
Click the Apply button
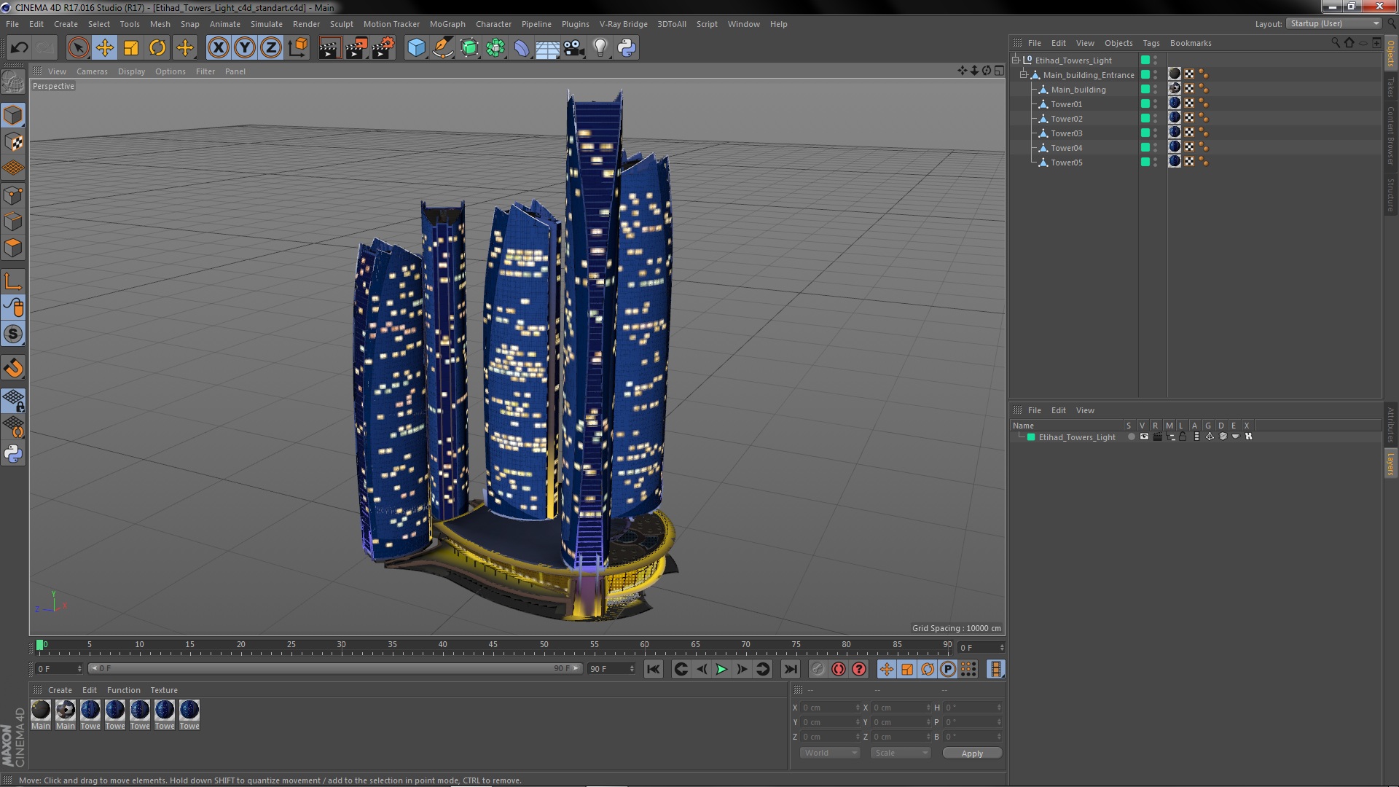click(x=972, y=753)
